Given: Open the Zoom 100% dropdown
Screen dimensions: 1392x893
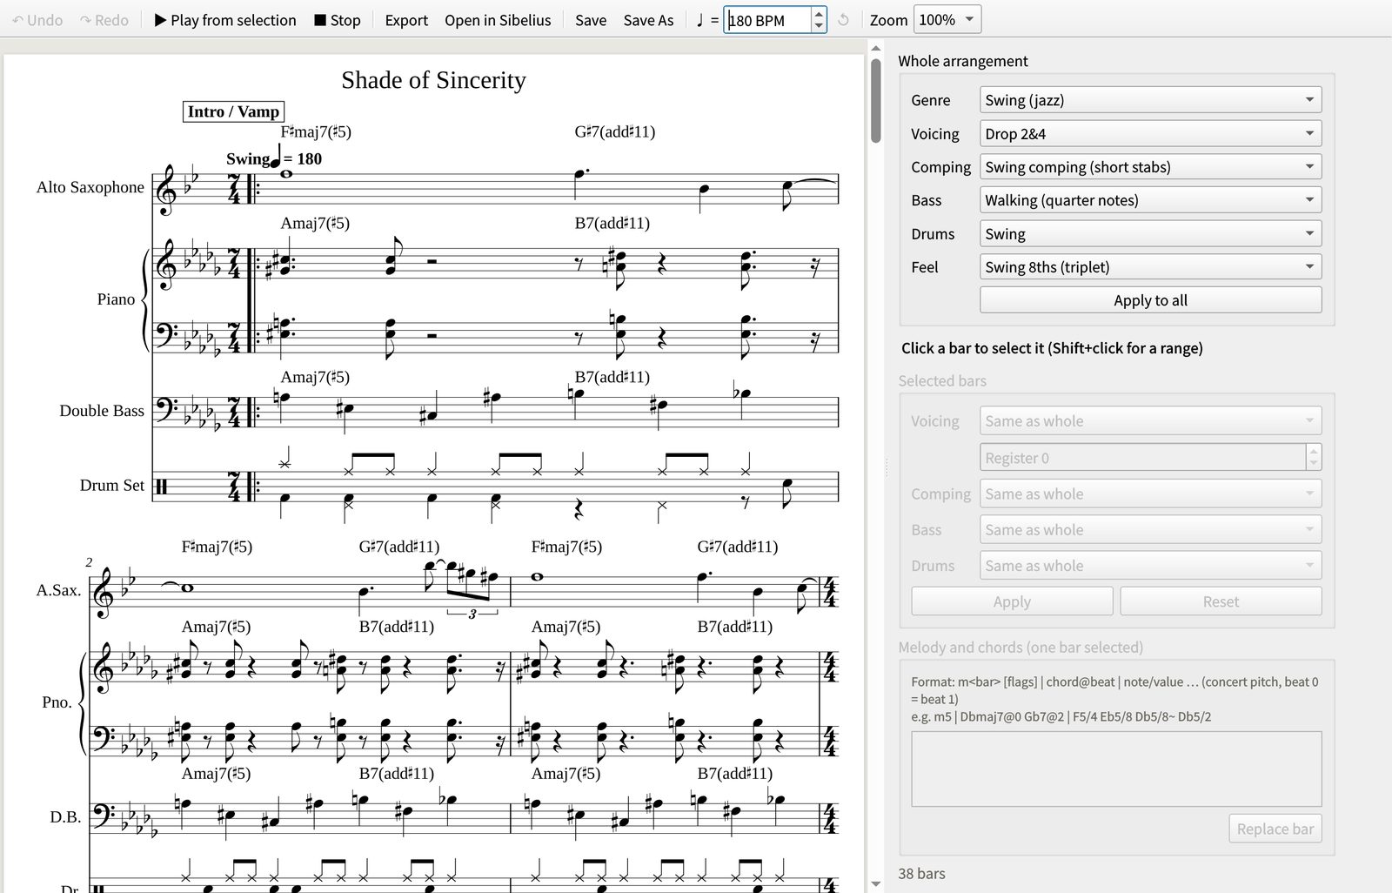Looking at the screenshot, I should [947, 20].
